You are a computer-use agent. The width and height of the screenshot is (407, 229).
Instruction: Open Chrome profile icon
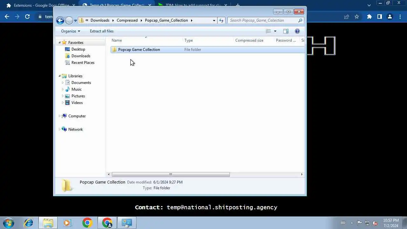(x=390, y=17)
